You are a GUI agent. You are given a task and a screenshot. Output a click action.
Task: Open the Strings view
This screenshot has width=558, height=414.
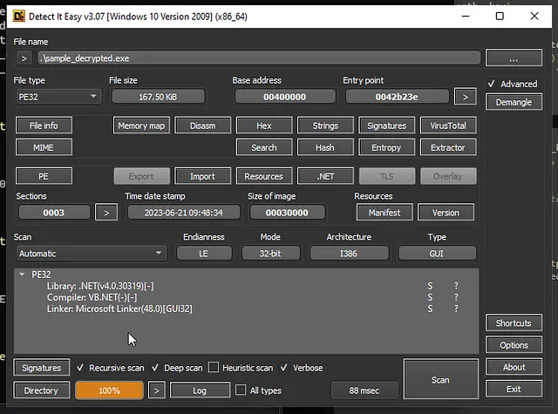[x=325, y=126]
